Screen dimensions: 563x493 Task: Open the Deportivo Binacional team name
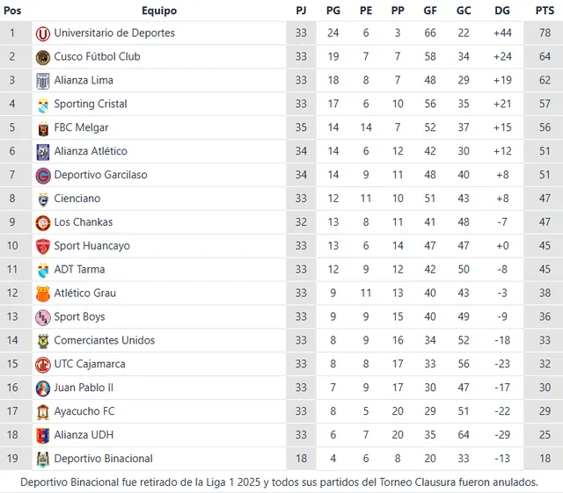(x=103, y=459)
